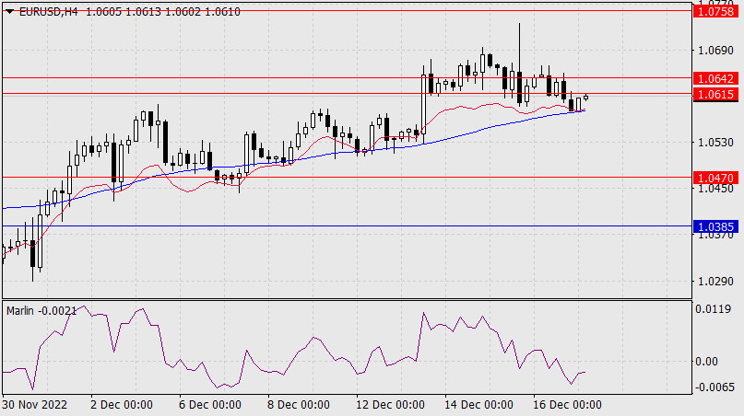Viewport: 744px width, 416px height.
Task: Select the 1.0290 price axis tick
Action: (716, 282)
